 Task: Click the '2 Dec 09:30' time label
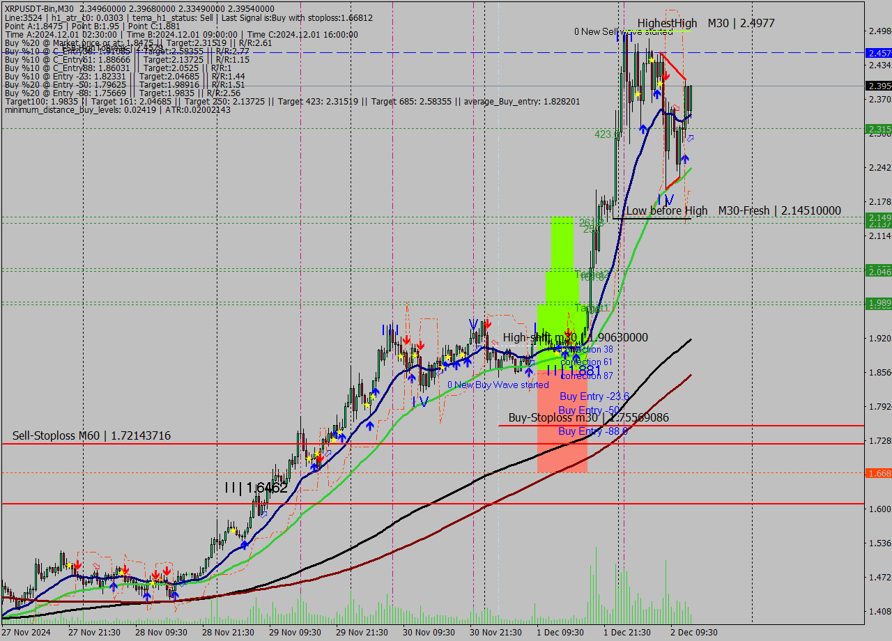(694, 633)
